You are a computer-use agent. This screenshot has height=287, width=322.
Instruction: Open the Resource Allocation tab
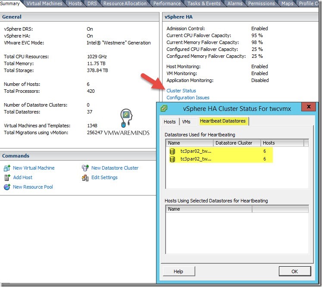point(125,3)
